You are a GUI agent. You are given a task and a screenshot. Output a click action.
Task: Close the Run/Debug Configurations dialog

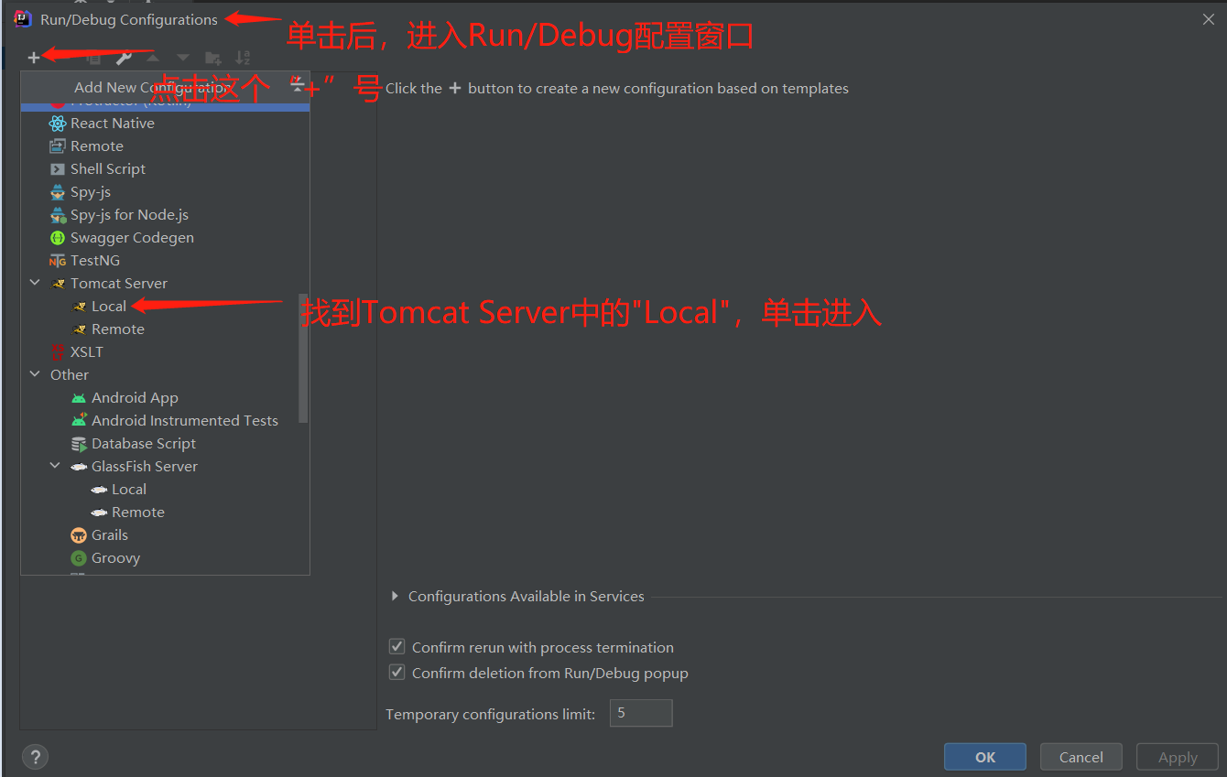1209,19
